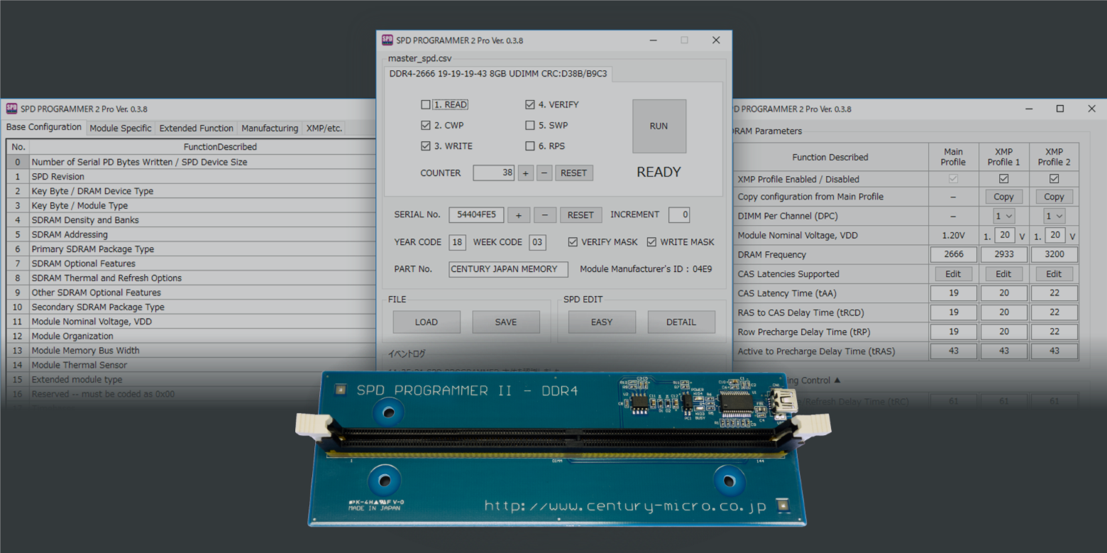Image resolution: width=1107 pixels, height=553 pixels.
Task: Uncheck the 4. VERIFY checkbox
Action: 529,104
